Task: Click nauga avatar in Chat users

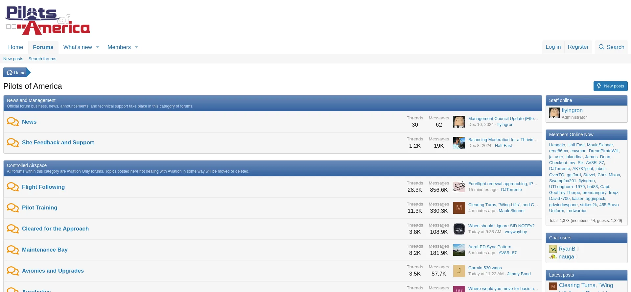Action: (553, 257)
